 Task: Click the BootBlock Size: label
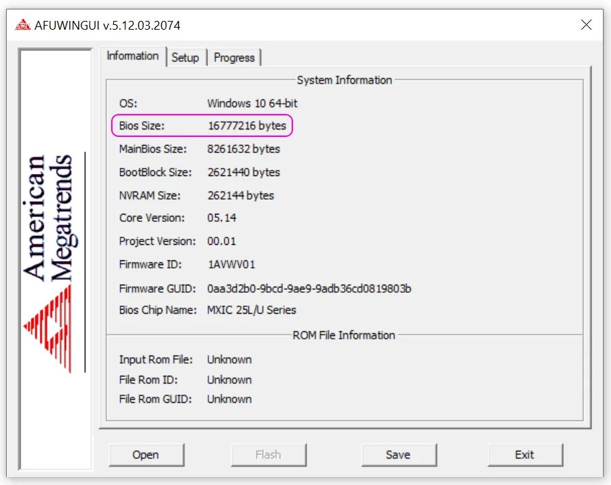tap(156, 172)
